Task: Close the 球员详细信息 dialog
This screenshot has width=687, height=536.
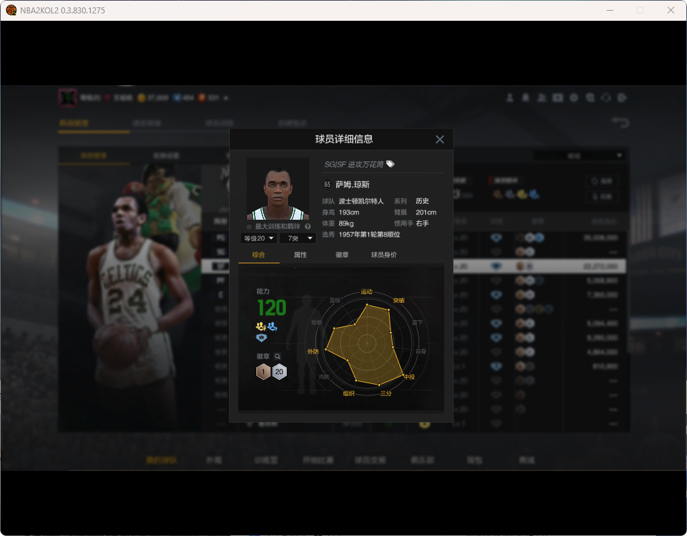Action: [439, 139]
